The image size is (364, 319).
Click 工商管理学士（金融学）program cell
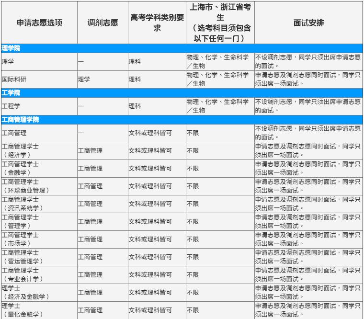pyautogui.click(x=21, y=168)
